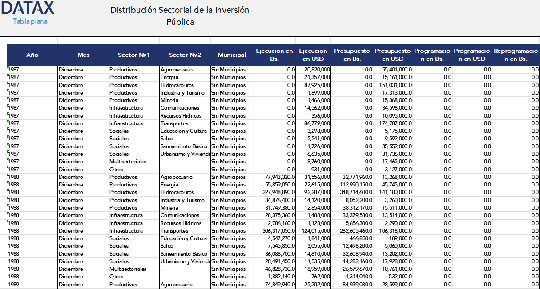
Task: Select the 84,939,030.0 cell
Action: pos(352,285)
